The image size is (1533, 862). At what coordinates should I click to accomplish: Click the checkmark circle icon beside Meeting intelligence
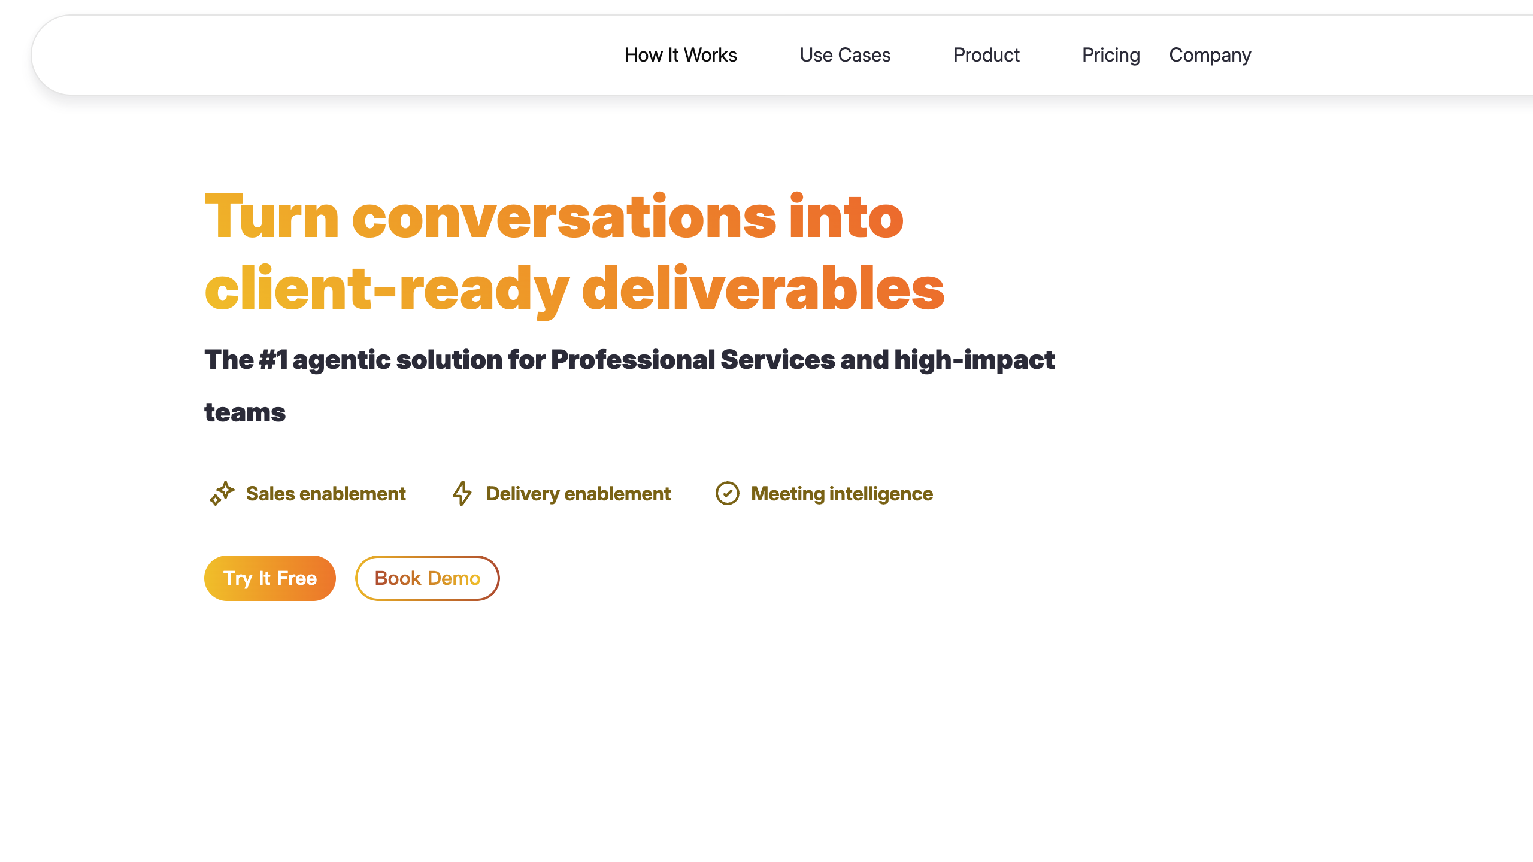click(x=727, y=493)
